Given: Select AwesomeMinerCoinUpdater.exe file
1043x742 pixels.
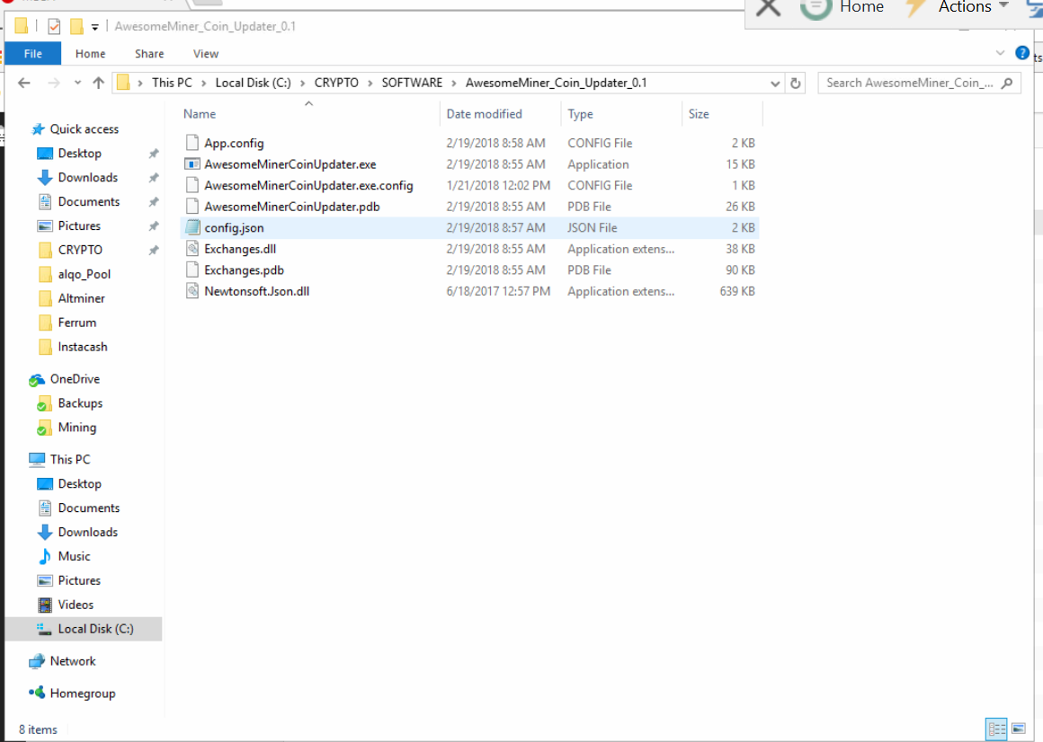Looking at the screenshot, I should 469,164.
